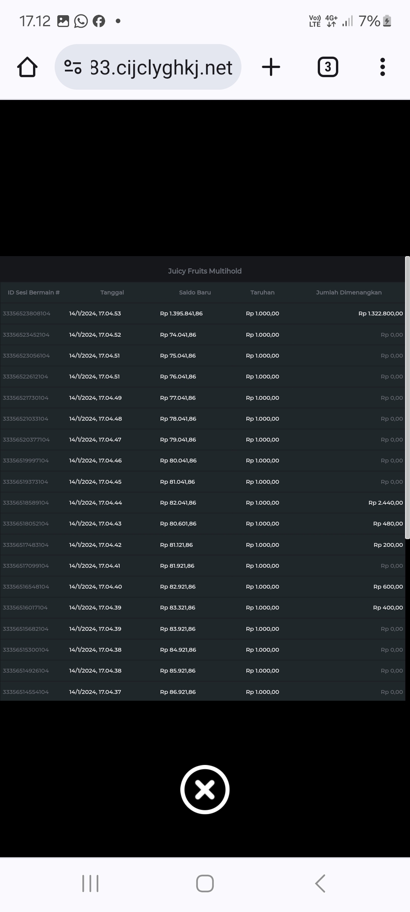Open a new tab with plus icon
This screenshot has height=912, width=410.
click(271, 67)
